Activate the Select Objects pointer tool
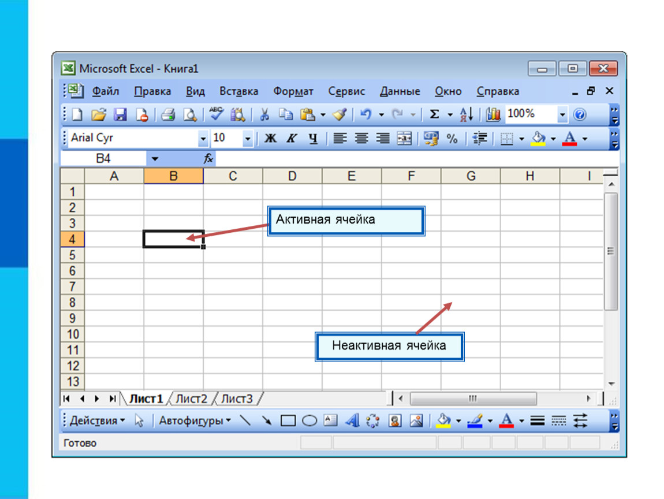The width and height of the screenshot is (664, 499). (x=139, y=420)
